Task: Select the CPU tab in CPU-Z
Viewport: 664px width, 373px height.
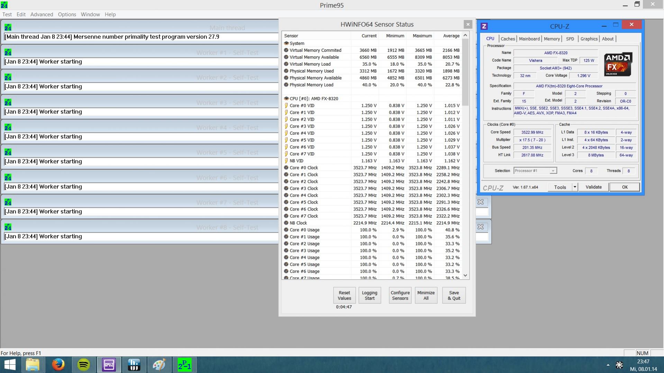Action: click(x=490, y=39)
